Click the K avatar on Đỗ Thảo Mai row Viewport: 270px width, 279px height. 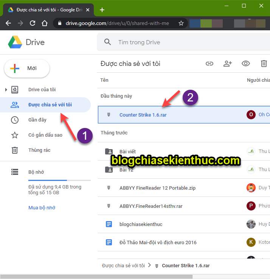(x=251, y=242)
